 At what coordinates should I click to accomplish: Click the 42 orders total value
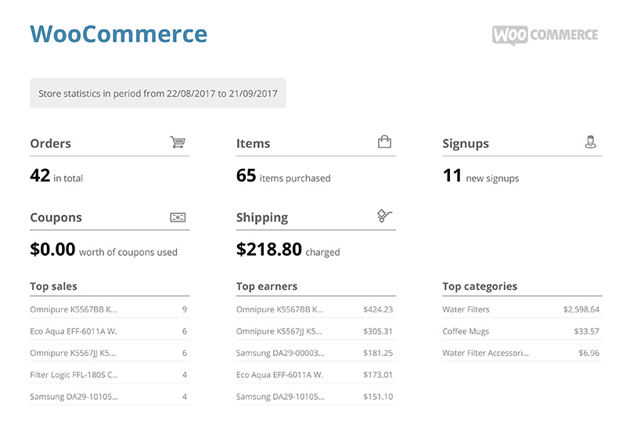[x=40, y=175]
